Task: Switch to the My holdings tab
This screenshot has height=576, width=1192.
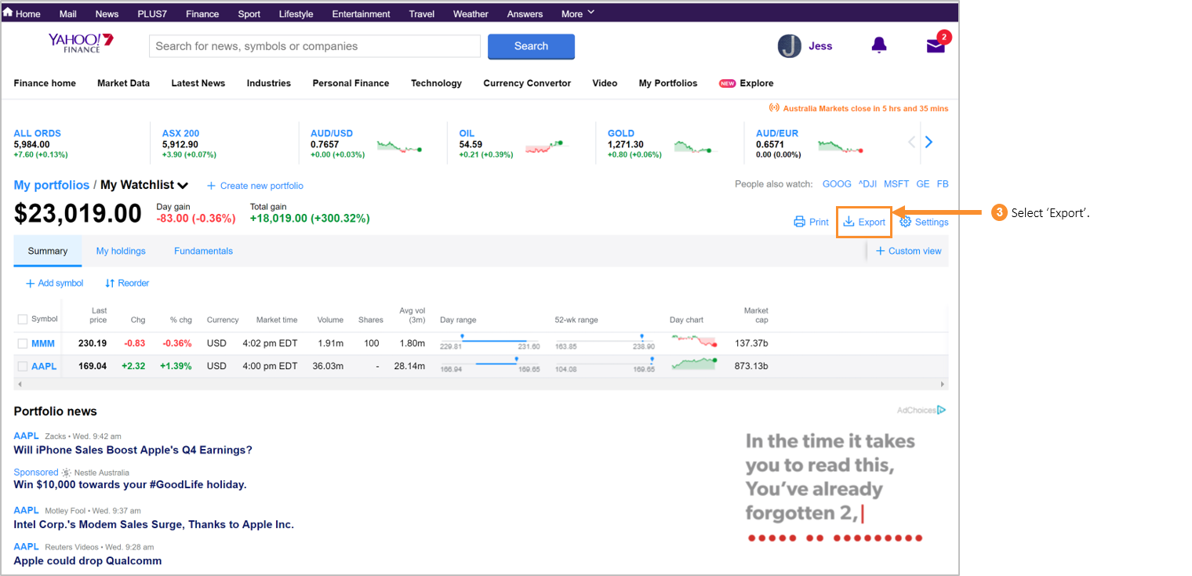Action: pyautogui.click(x=121, y=251)
